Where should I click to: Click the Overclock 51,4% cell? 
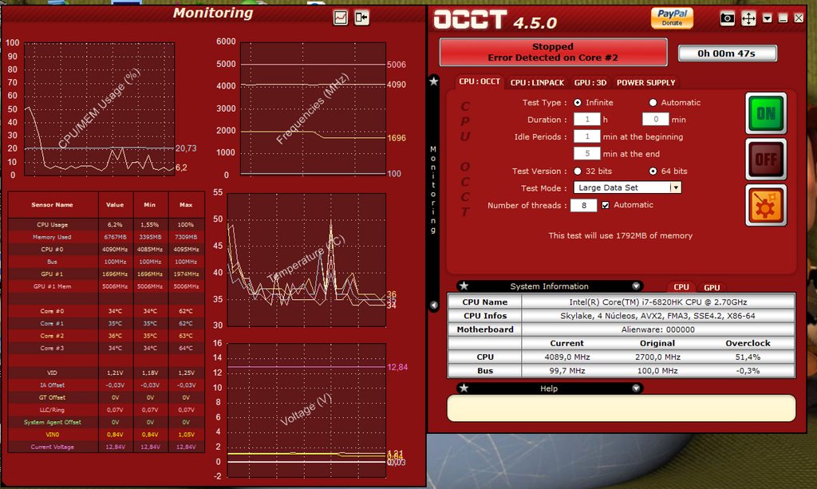pos(748,357)
